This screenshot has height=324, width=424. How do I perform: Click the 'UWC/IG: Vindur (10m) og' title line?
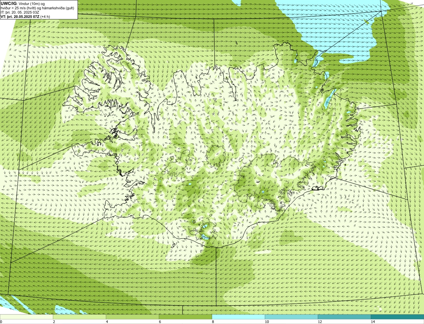23,3
